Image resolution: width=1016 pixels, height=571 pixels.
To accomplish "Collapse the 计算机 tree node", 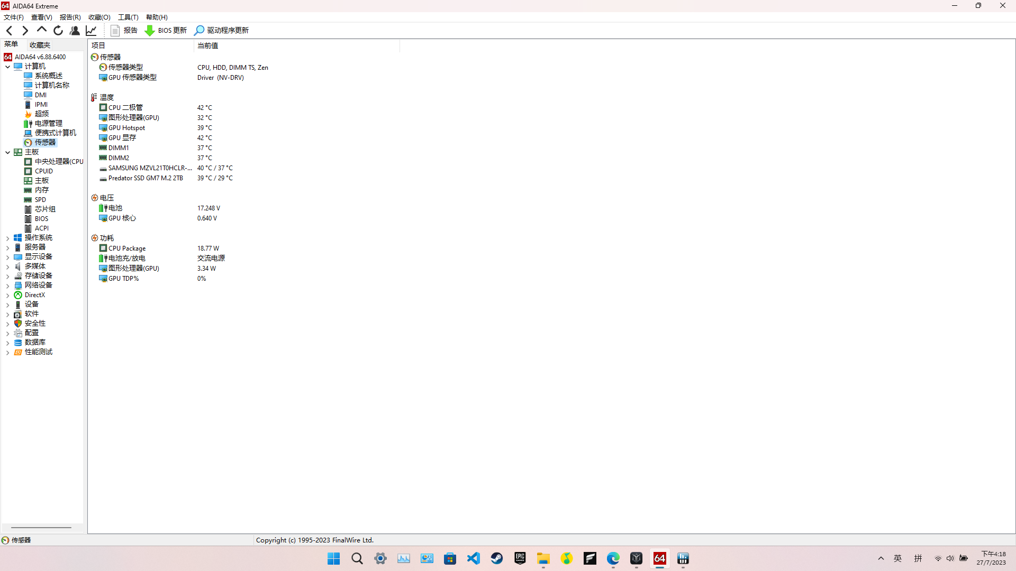I will pos(7,67).
